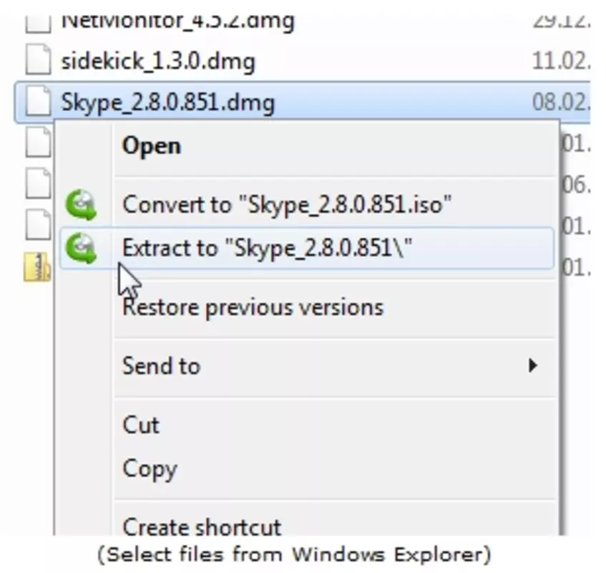Click the Skype_2.8.0.851.dmg file icon
This screenshot has height=573, width=606.
(37, 100)
